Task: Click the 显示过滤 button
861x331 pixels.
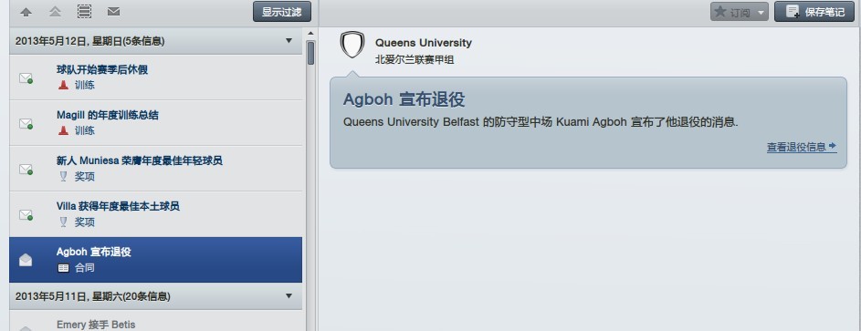Action: pos(282,12)
